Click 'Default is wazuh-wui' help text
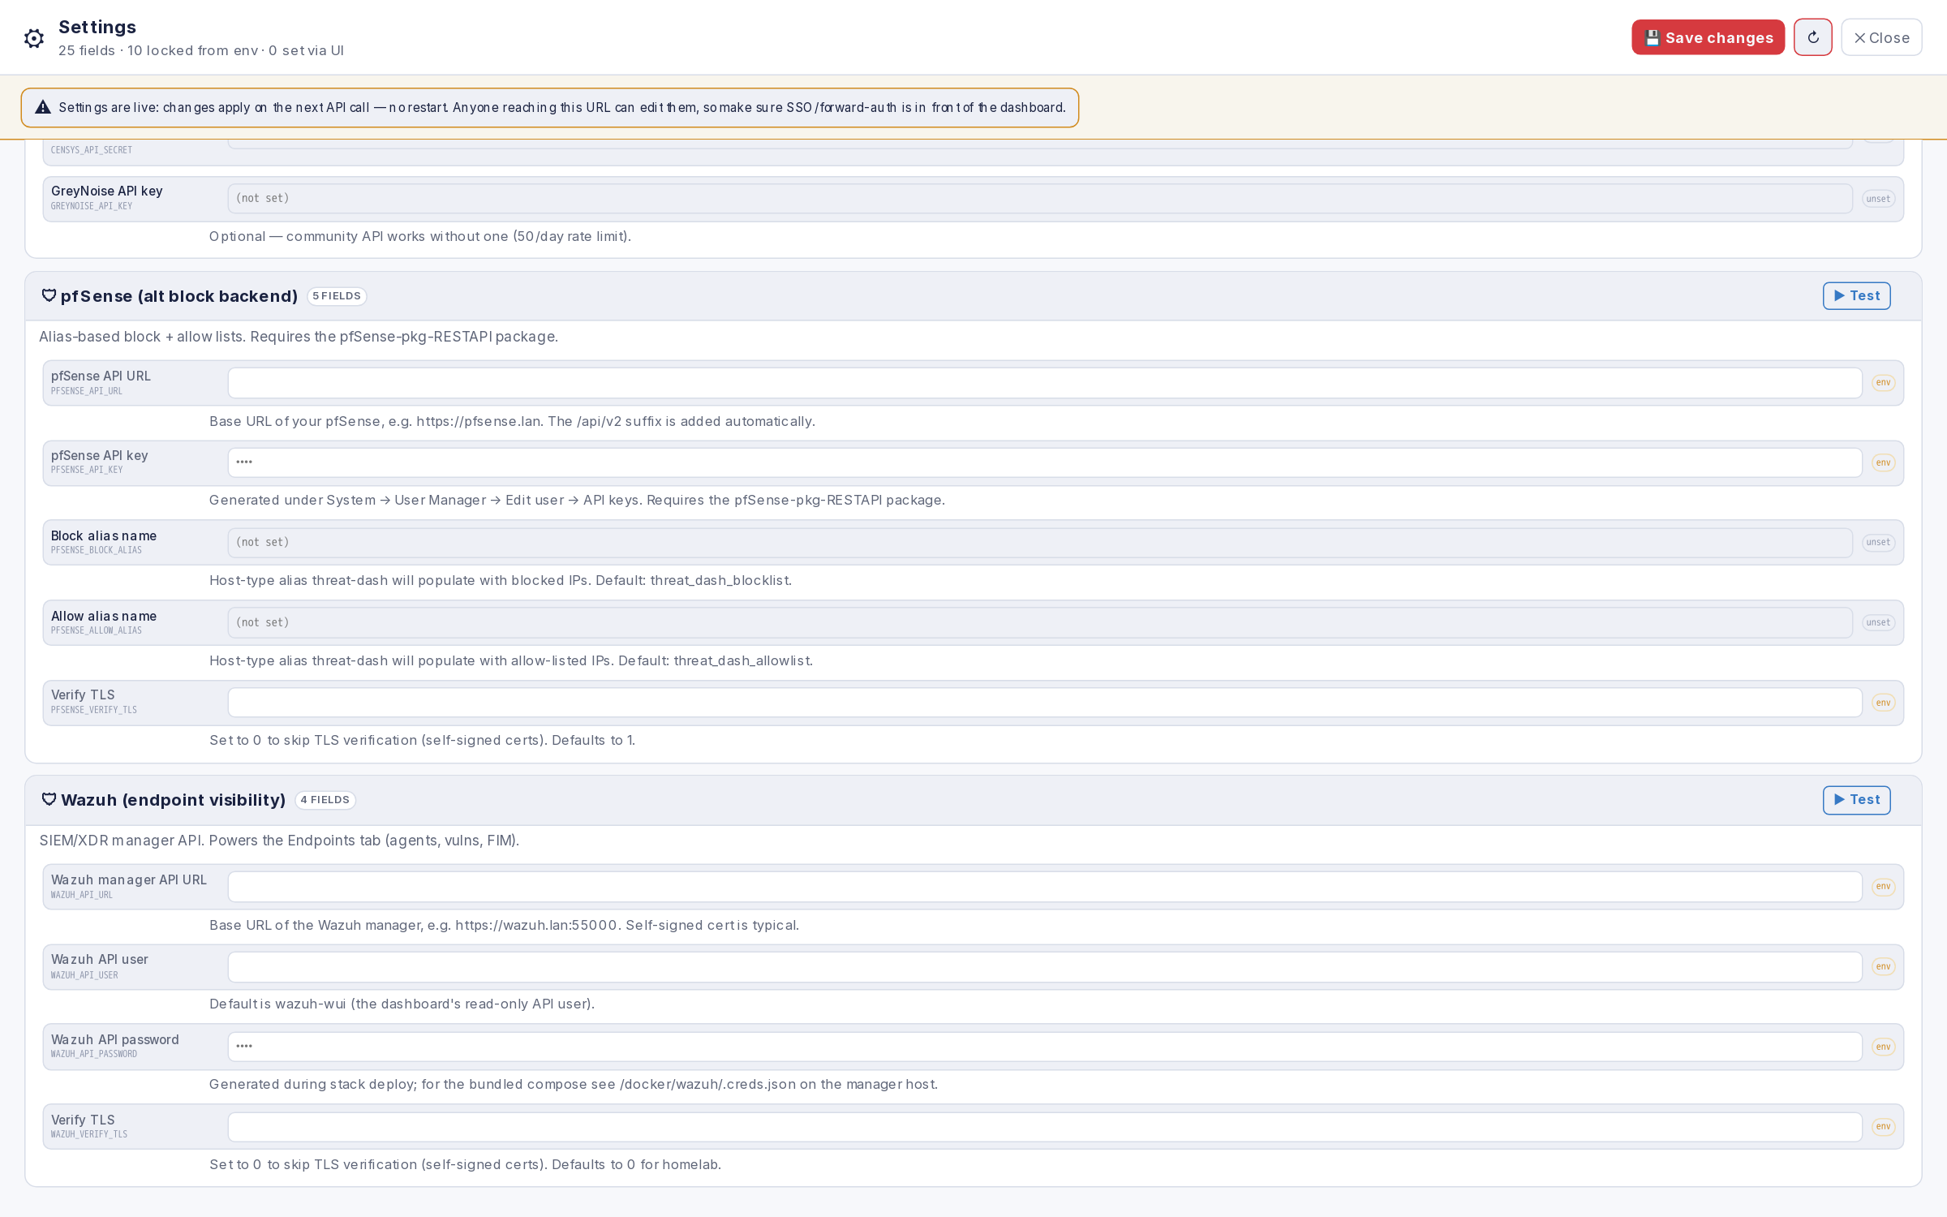This screenshot has height=1217, width=1947. 402,1004
